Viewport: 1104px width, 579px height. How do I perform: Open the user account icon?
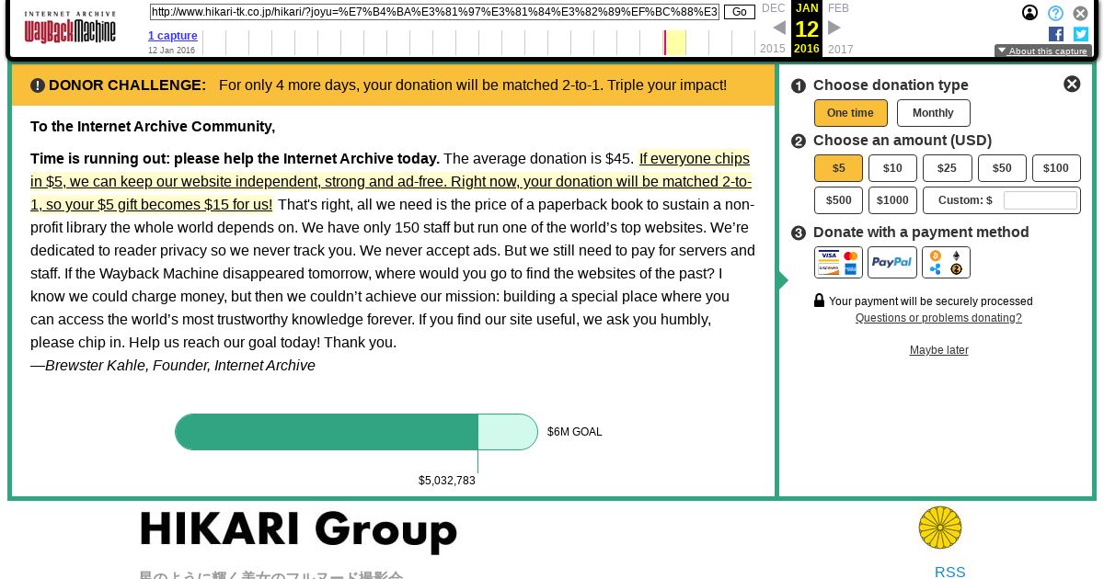pos(1030,13)
